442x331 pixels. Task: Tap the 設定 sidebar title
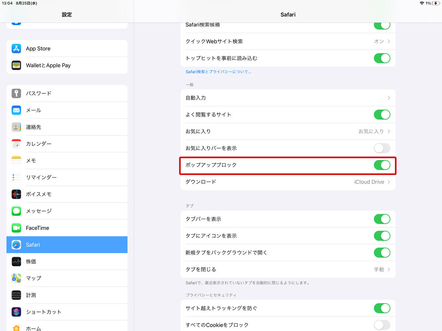point(67,15)
